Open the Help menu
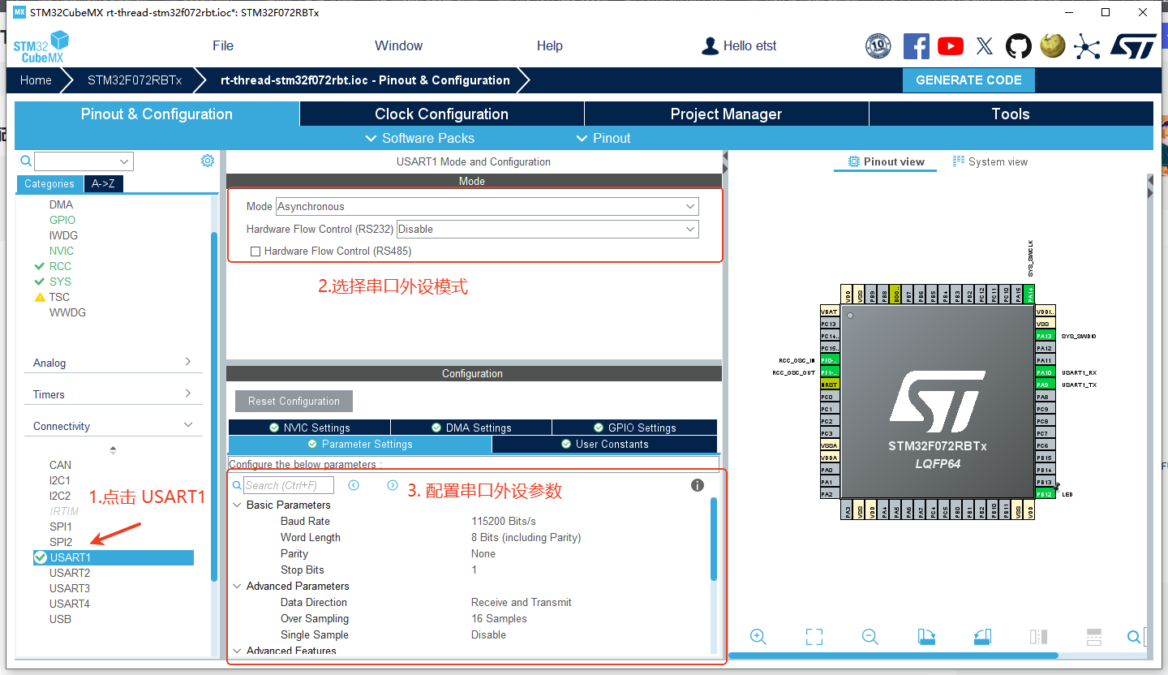1168x675 pixels. click(x=549, y=46)
